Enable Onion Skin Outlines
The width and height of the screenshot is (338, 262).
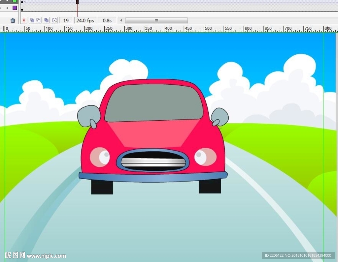(x=39, y=20)
